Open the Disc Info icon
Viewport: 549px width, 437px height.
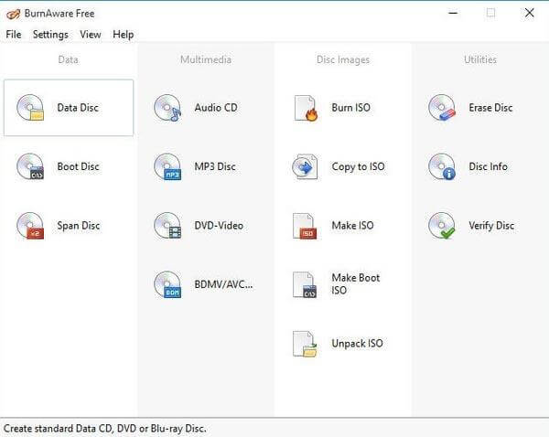click(442, 166)
